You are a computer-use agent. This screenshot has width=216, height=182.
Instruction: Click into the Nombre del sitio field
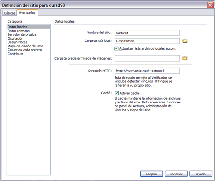click(x=147, y=33)
